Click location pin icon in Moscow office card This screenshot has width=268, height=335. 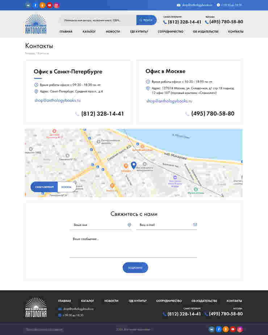148,88
